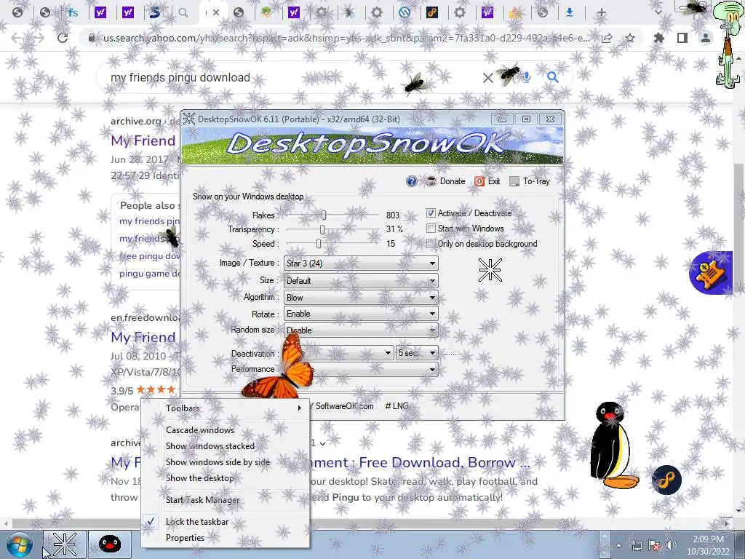Choose Show windows side by side

tap(226, 462)
